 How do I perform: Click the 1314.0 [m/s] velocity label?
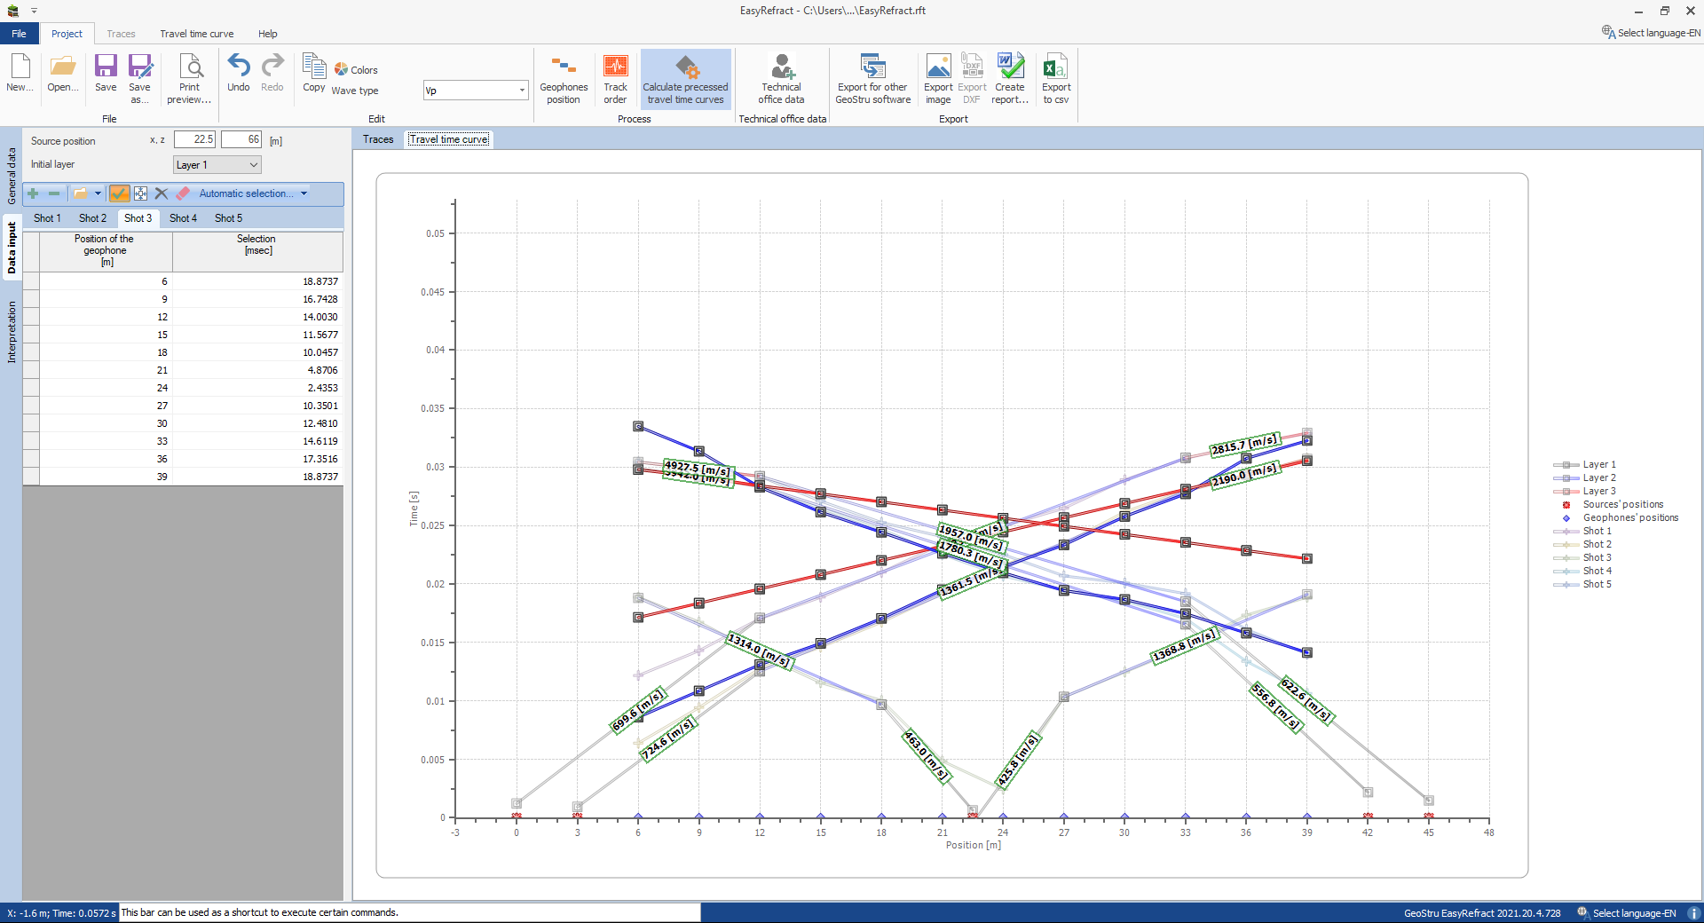tap(759, 651)
